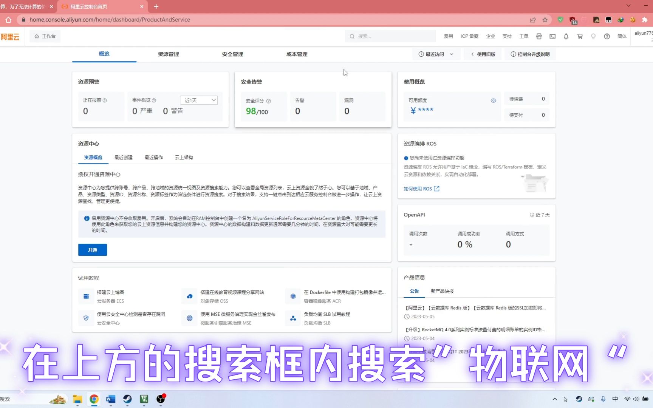Close the 阿里云控制台首页 browser tab
Image resolution: width=653 pixels, height=408 pixels.
tap(142, 6)
